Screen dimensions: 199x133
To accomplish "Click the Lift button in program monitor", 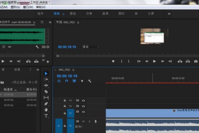I will pyautogui.click(x=180, y=62).
